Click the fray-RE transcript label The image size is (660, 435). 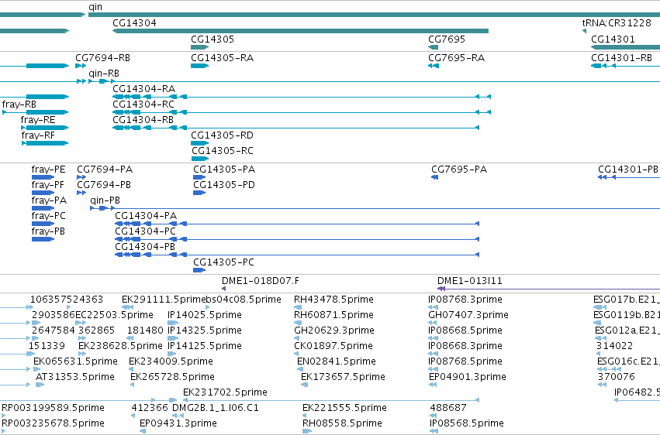38,120
